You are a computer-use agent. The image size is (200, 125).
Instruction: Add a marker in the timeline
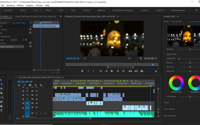36,85
